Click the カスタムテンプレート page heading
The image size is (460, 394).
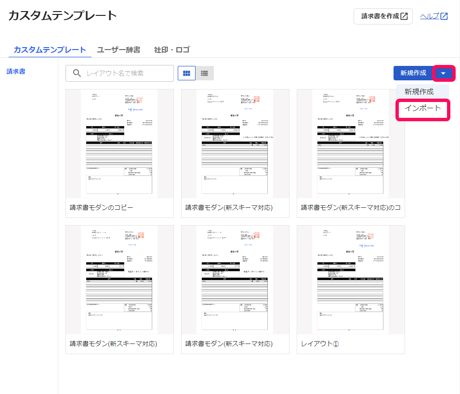pos(63,15)
